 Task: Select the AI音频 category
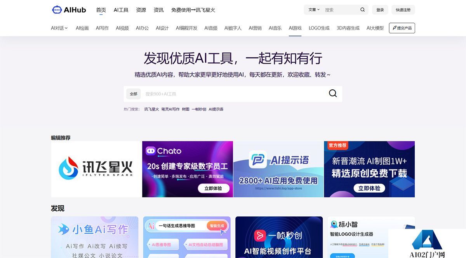click(211, 28)
